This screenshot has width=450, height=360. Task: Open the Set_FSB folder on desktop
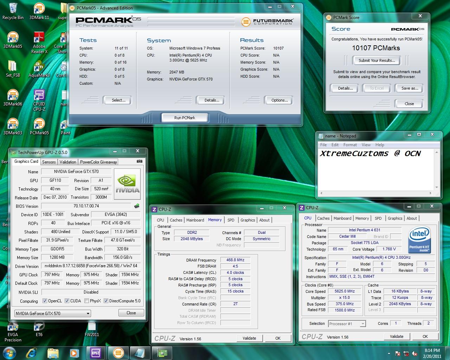coord(13,69)
